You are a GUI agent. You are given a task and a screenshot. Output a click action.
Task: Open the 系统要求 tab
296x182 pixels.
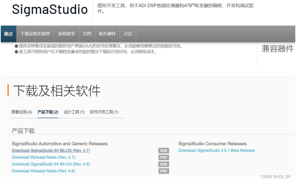coord(66,34)
